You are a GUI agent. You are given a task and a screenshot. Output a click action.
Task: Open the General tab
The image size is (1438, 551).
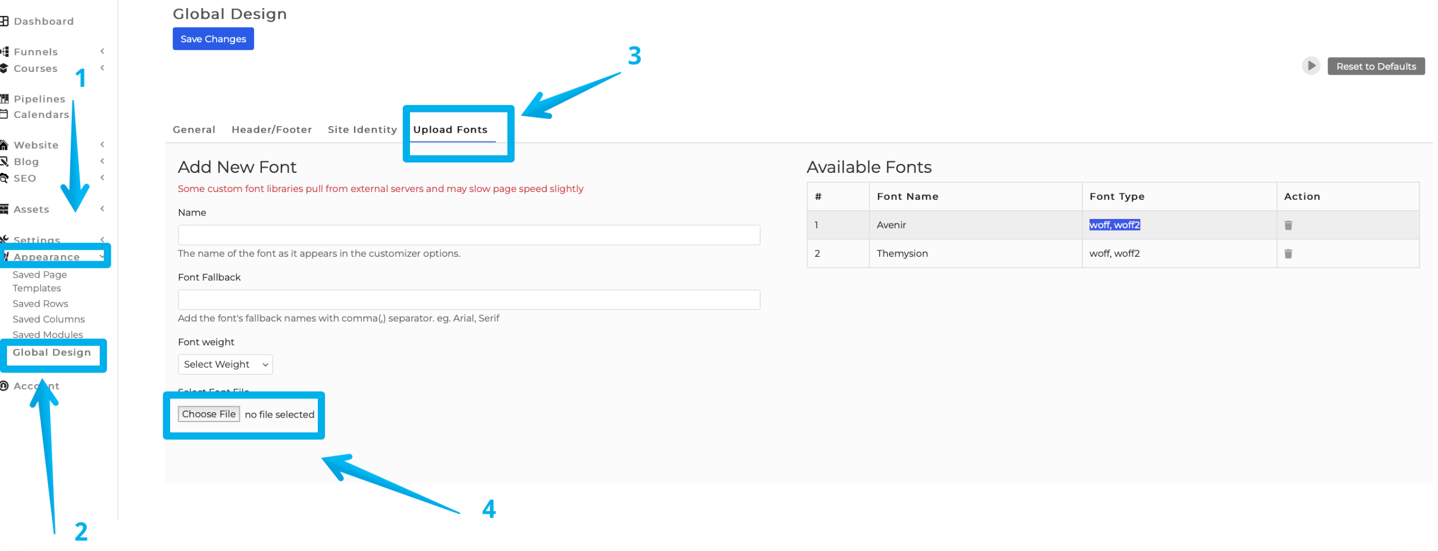(x=194, y=130)
